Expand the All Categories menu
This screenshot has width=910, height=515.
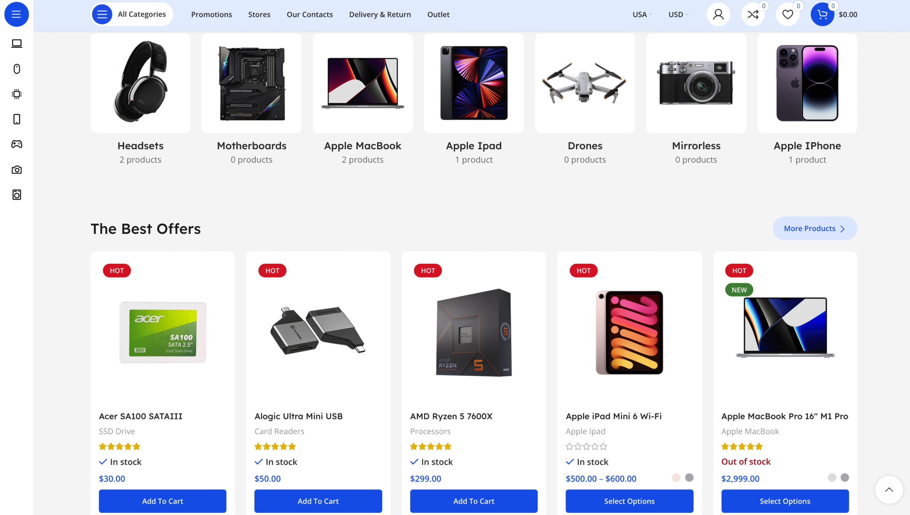pyautogui.click(x=132, y=14)
